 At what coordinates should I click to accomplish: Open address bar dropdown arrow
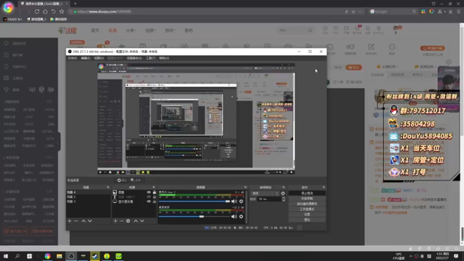(360, 12)
